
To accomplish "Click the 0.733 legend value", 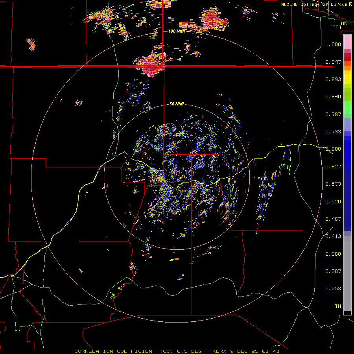I will pyautogui.click(x=333, y=132).
